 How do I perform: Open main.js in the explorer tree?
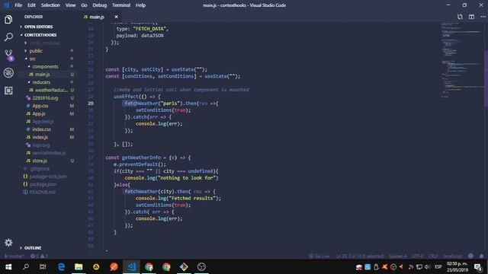pyautogui.click(x=43, y=75)
